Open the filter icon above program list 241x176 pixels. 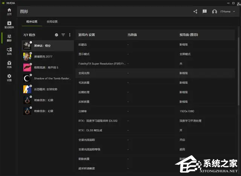[63, 35]
